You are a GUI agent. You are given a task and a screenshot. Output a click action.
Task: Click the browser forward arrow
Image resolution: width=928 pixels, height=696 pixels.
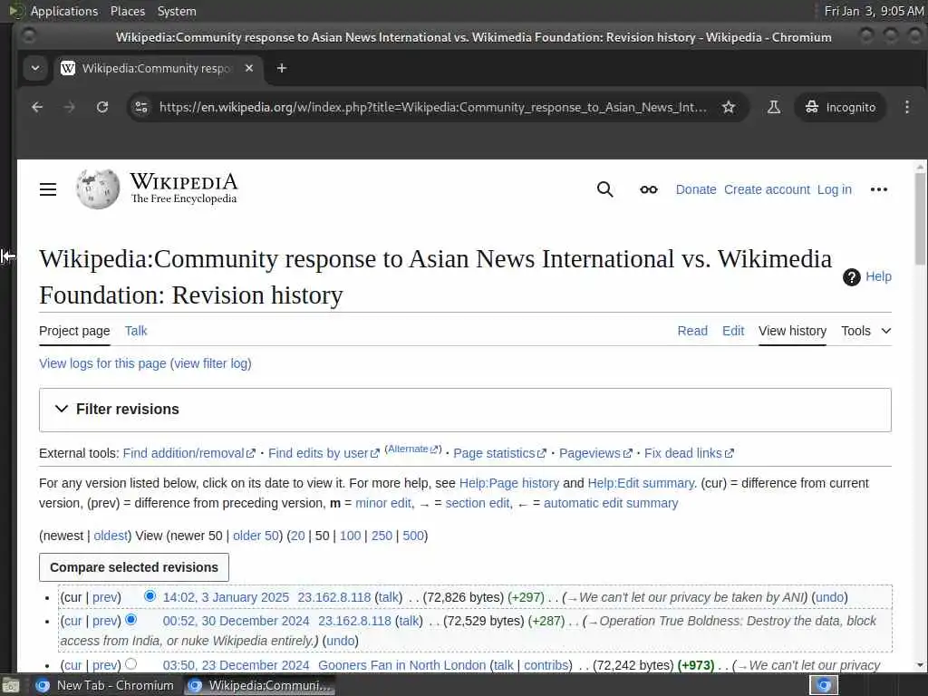[69, 107]
